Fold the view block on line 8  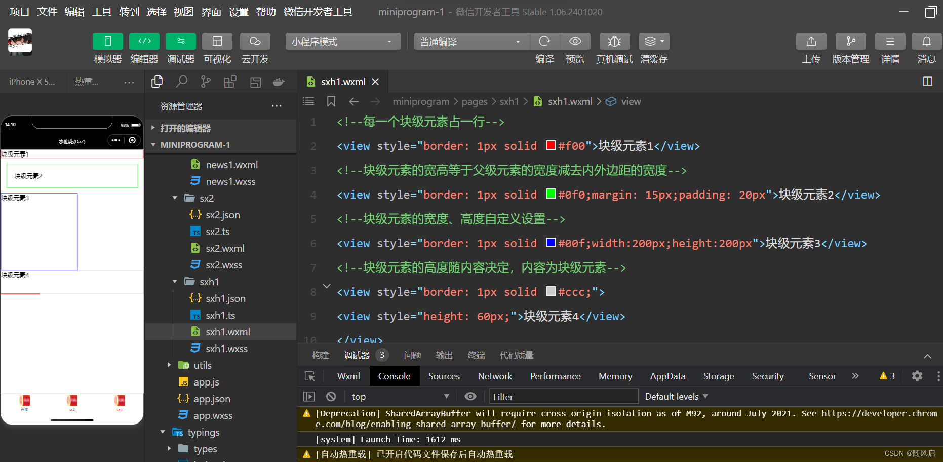(327, 286)
